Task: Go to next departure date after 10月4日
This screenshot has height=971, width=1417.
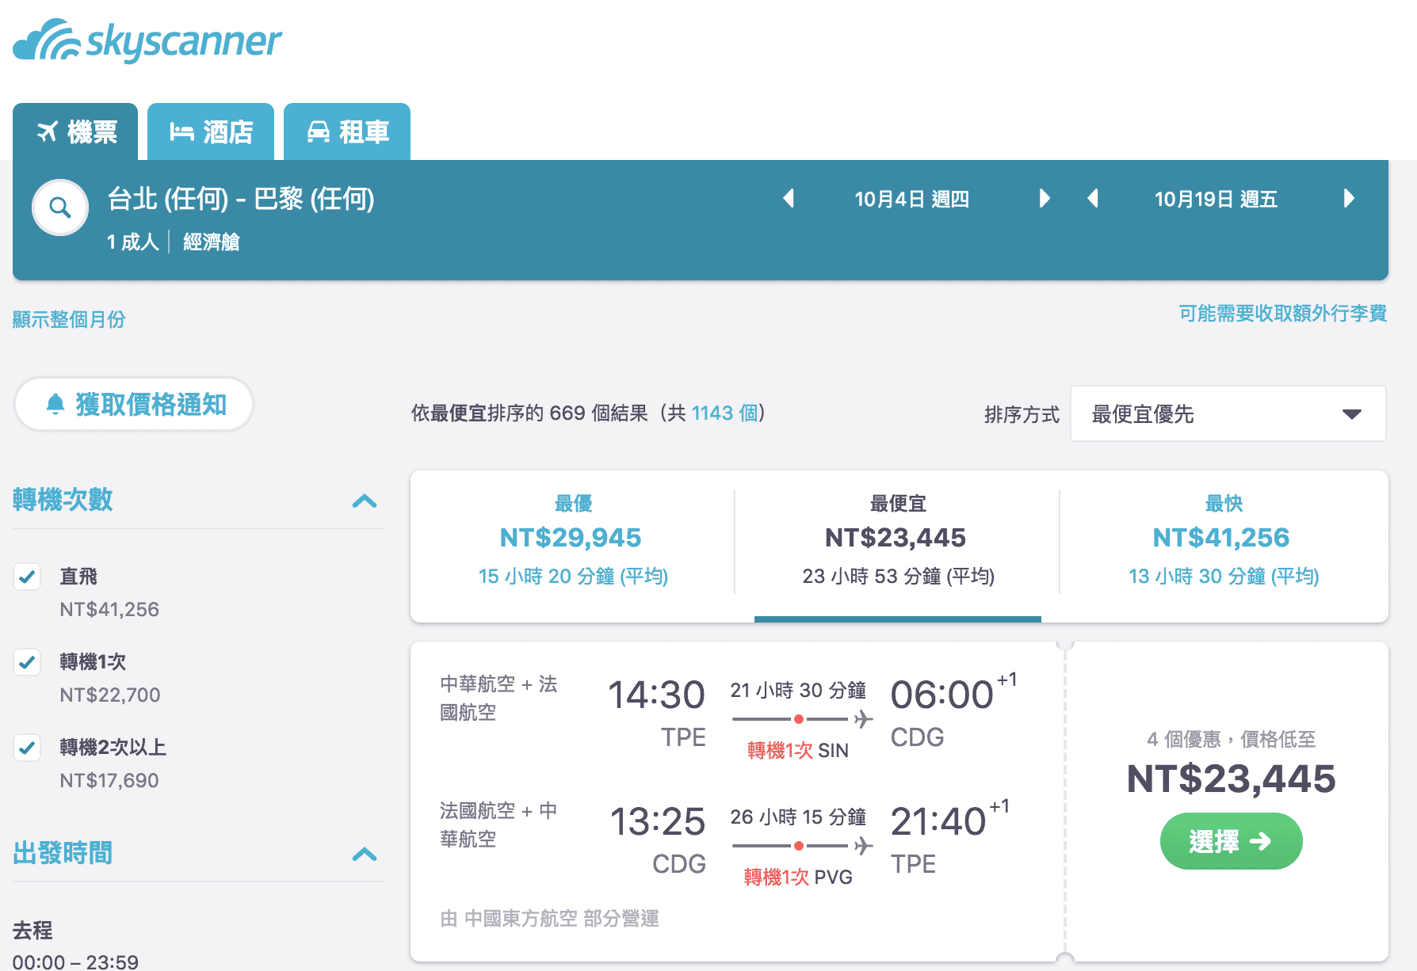Action: (x=1045, y=198)
